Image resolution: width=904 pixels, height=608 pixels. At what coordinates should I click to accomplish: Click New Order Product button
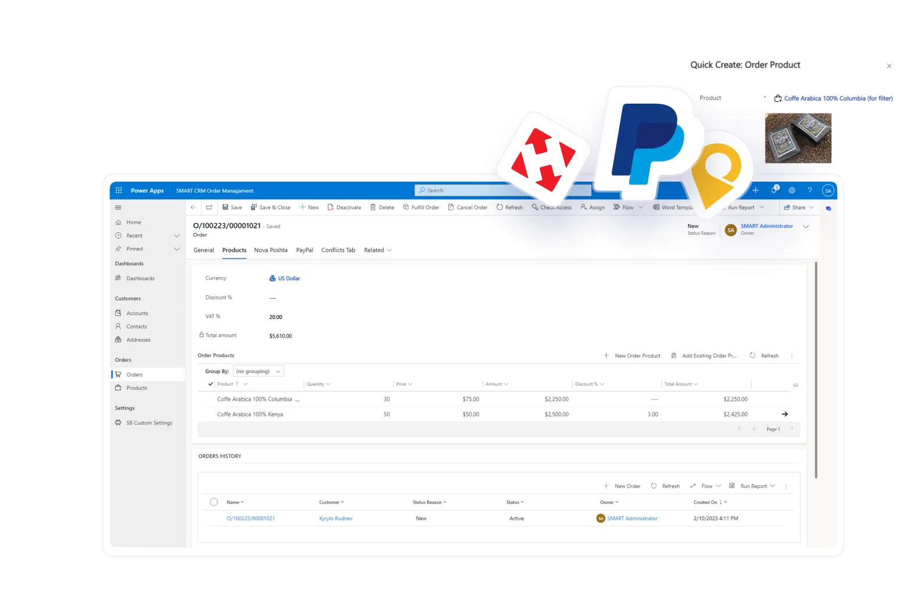point(632,356)
